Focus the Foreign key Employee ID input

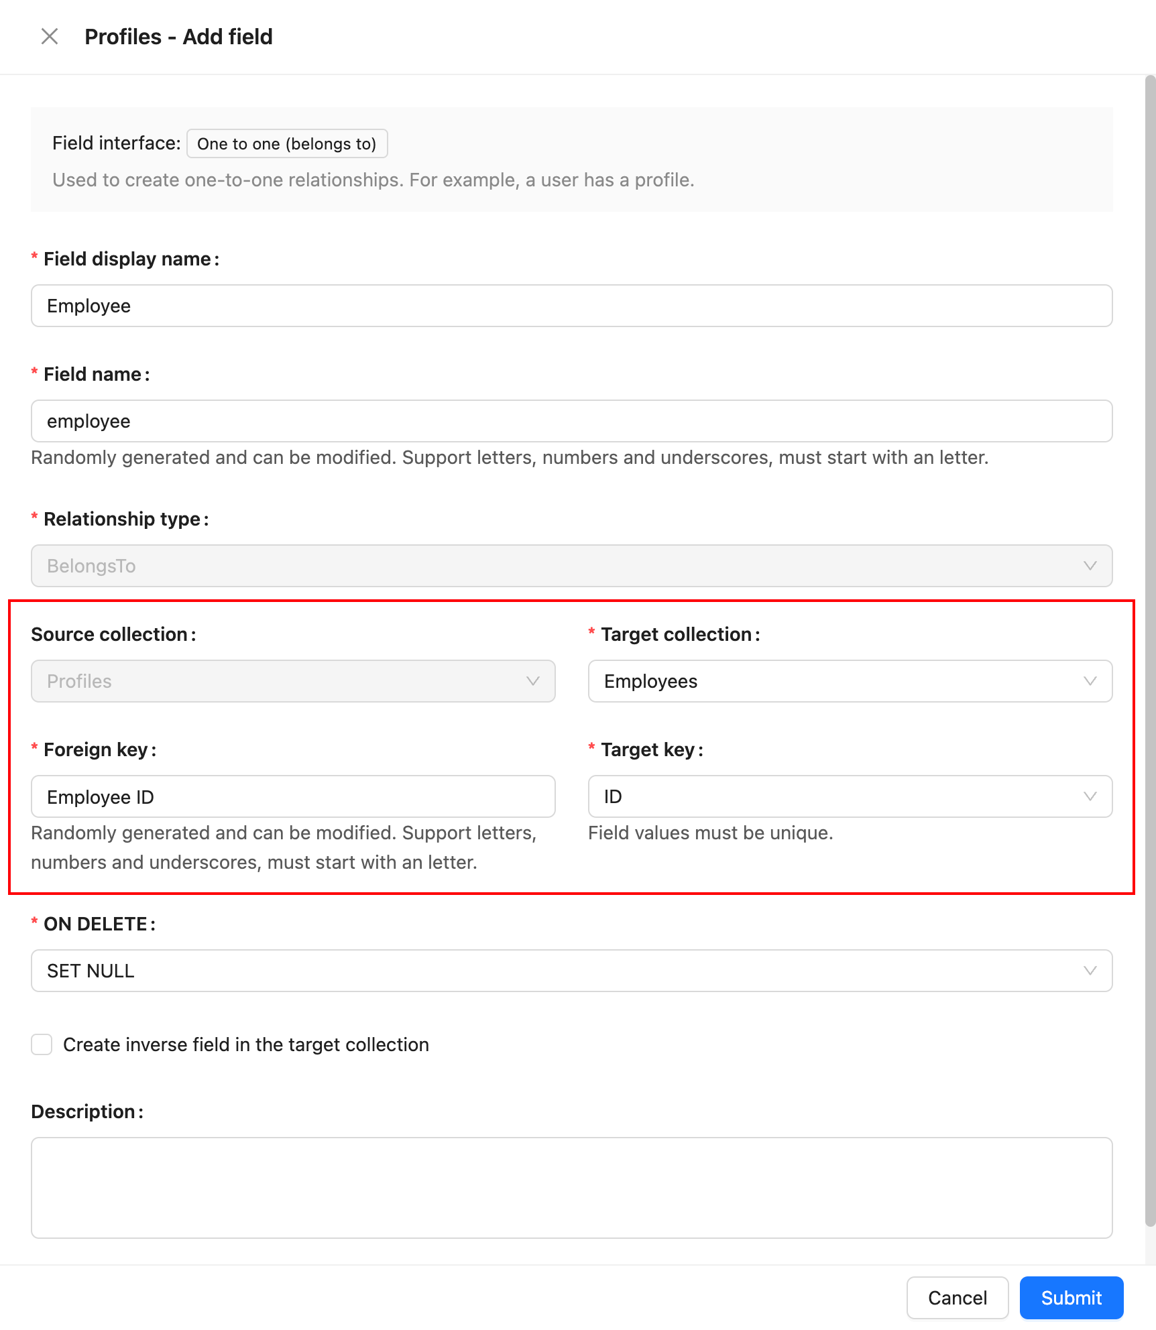coord(293,796)
